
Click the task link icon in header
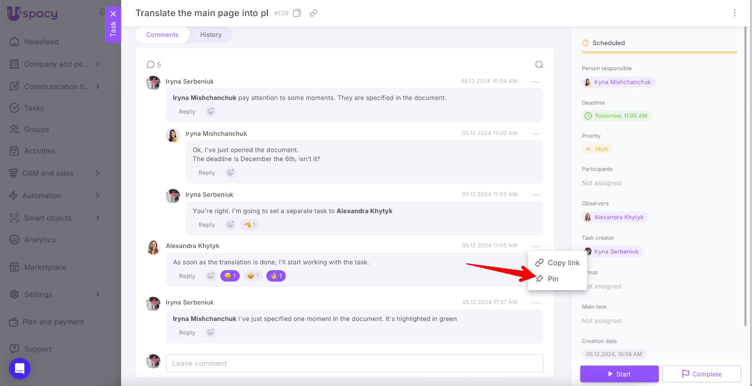(x=313, y=13)
